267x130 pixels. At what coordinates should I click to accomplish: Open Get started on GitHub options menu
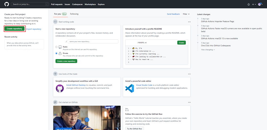pyautogui.click(x=189, y=102)
